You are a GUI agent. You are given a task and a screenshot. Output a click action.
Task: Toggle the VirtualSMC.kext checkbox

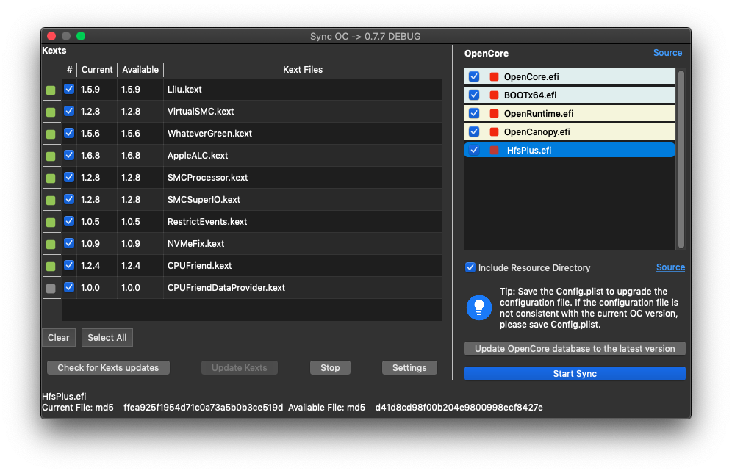[69, 111]
